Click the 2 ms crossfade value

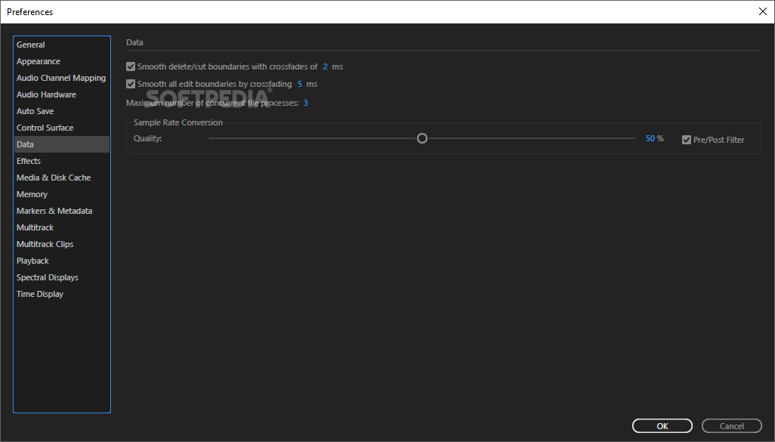coord(326,66)
